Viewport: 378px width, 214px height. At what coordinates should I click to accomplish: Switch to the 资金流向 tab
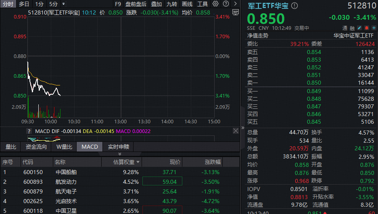[x=36, y=147]
